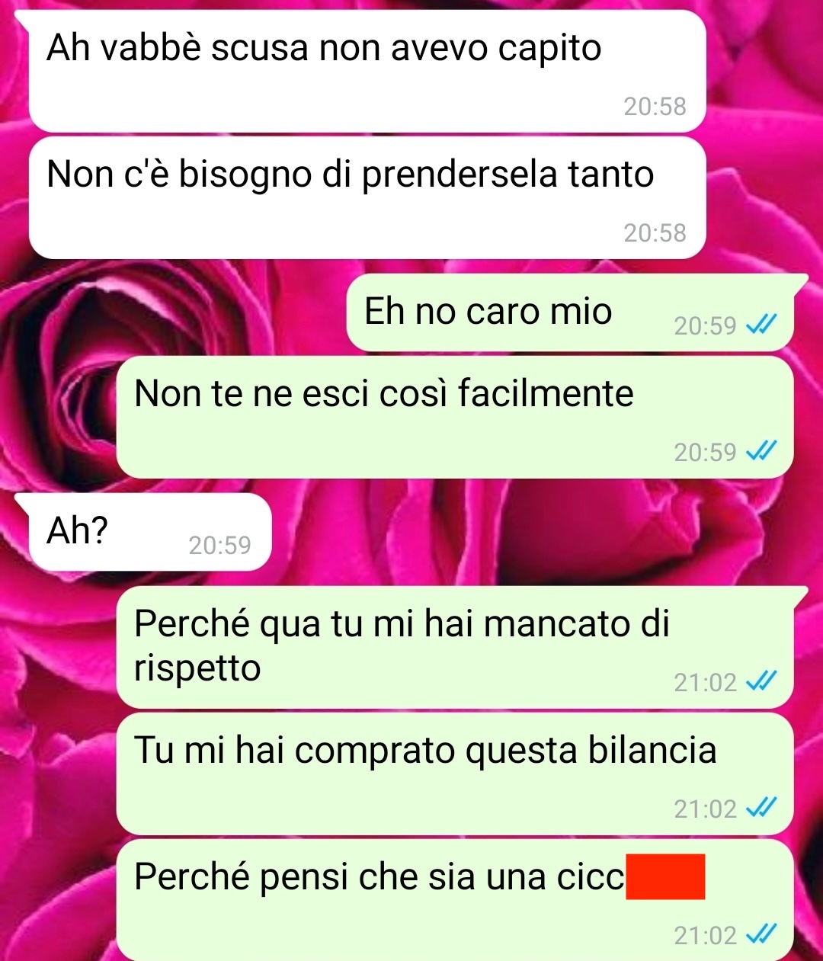Tap the double check mark beside 'Eh no caro mio'

(761, 325)
